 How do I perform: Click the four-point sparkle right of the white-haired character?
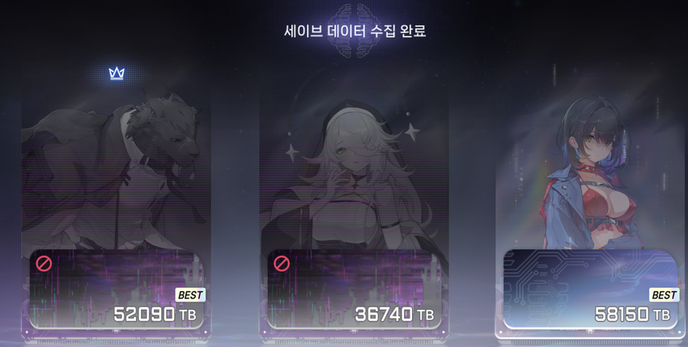pos(411,131)
